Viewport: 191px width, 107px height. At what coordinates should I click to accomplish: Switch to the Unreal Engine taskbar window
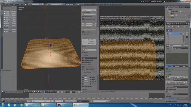point(32,105)
